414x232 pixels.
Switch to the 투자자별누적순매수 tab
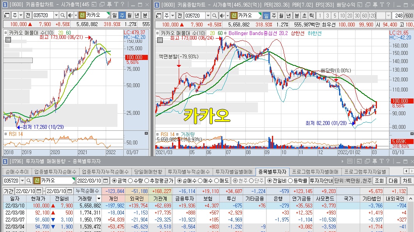pyautogui.click(x=189, y=172)
